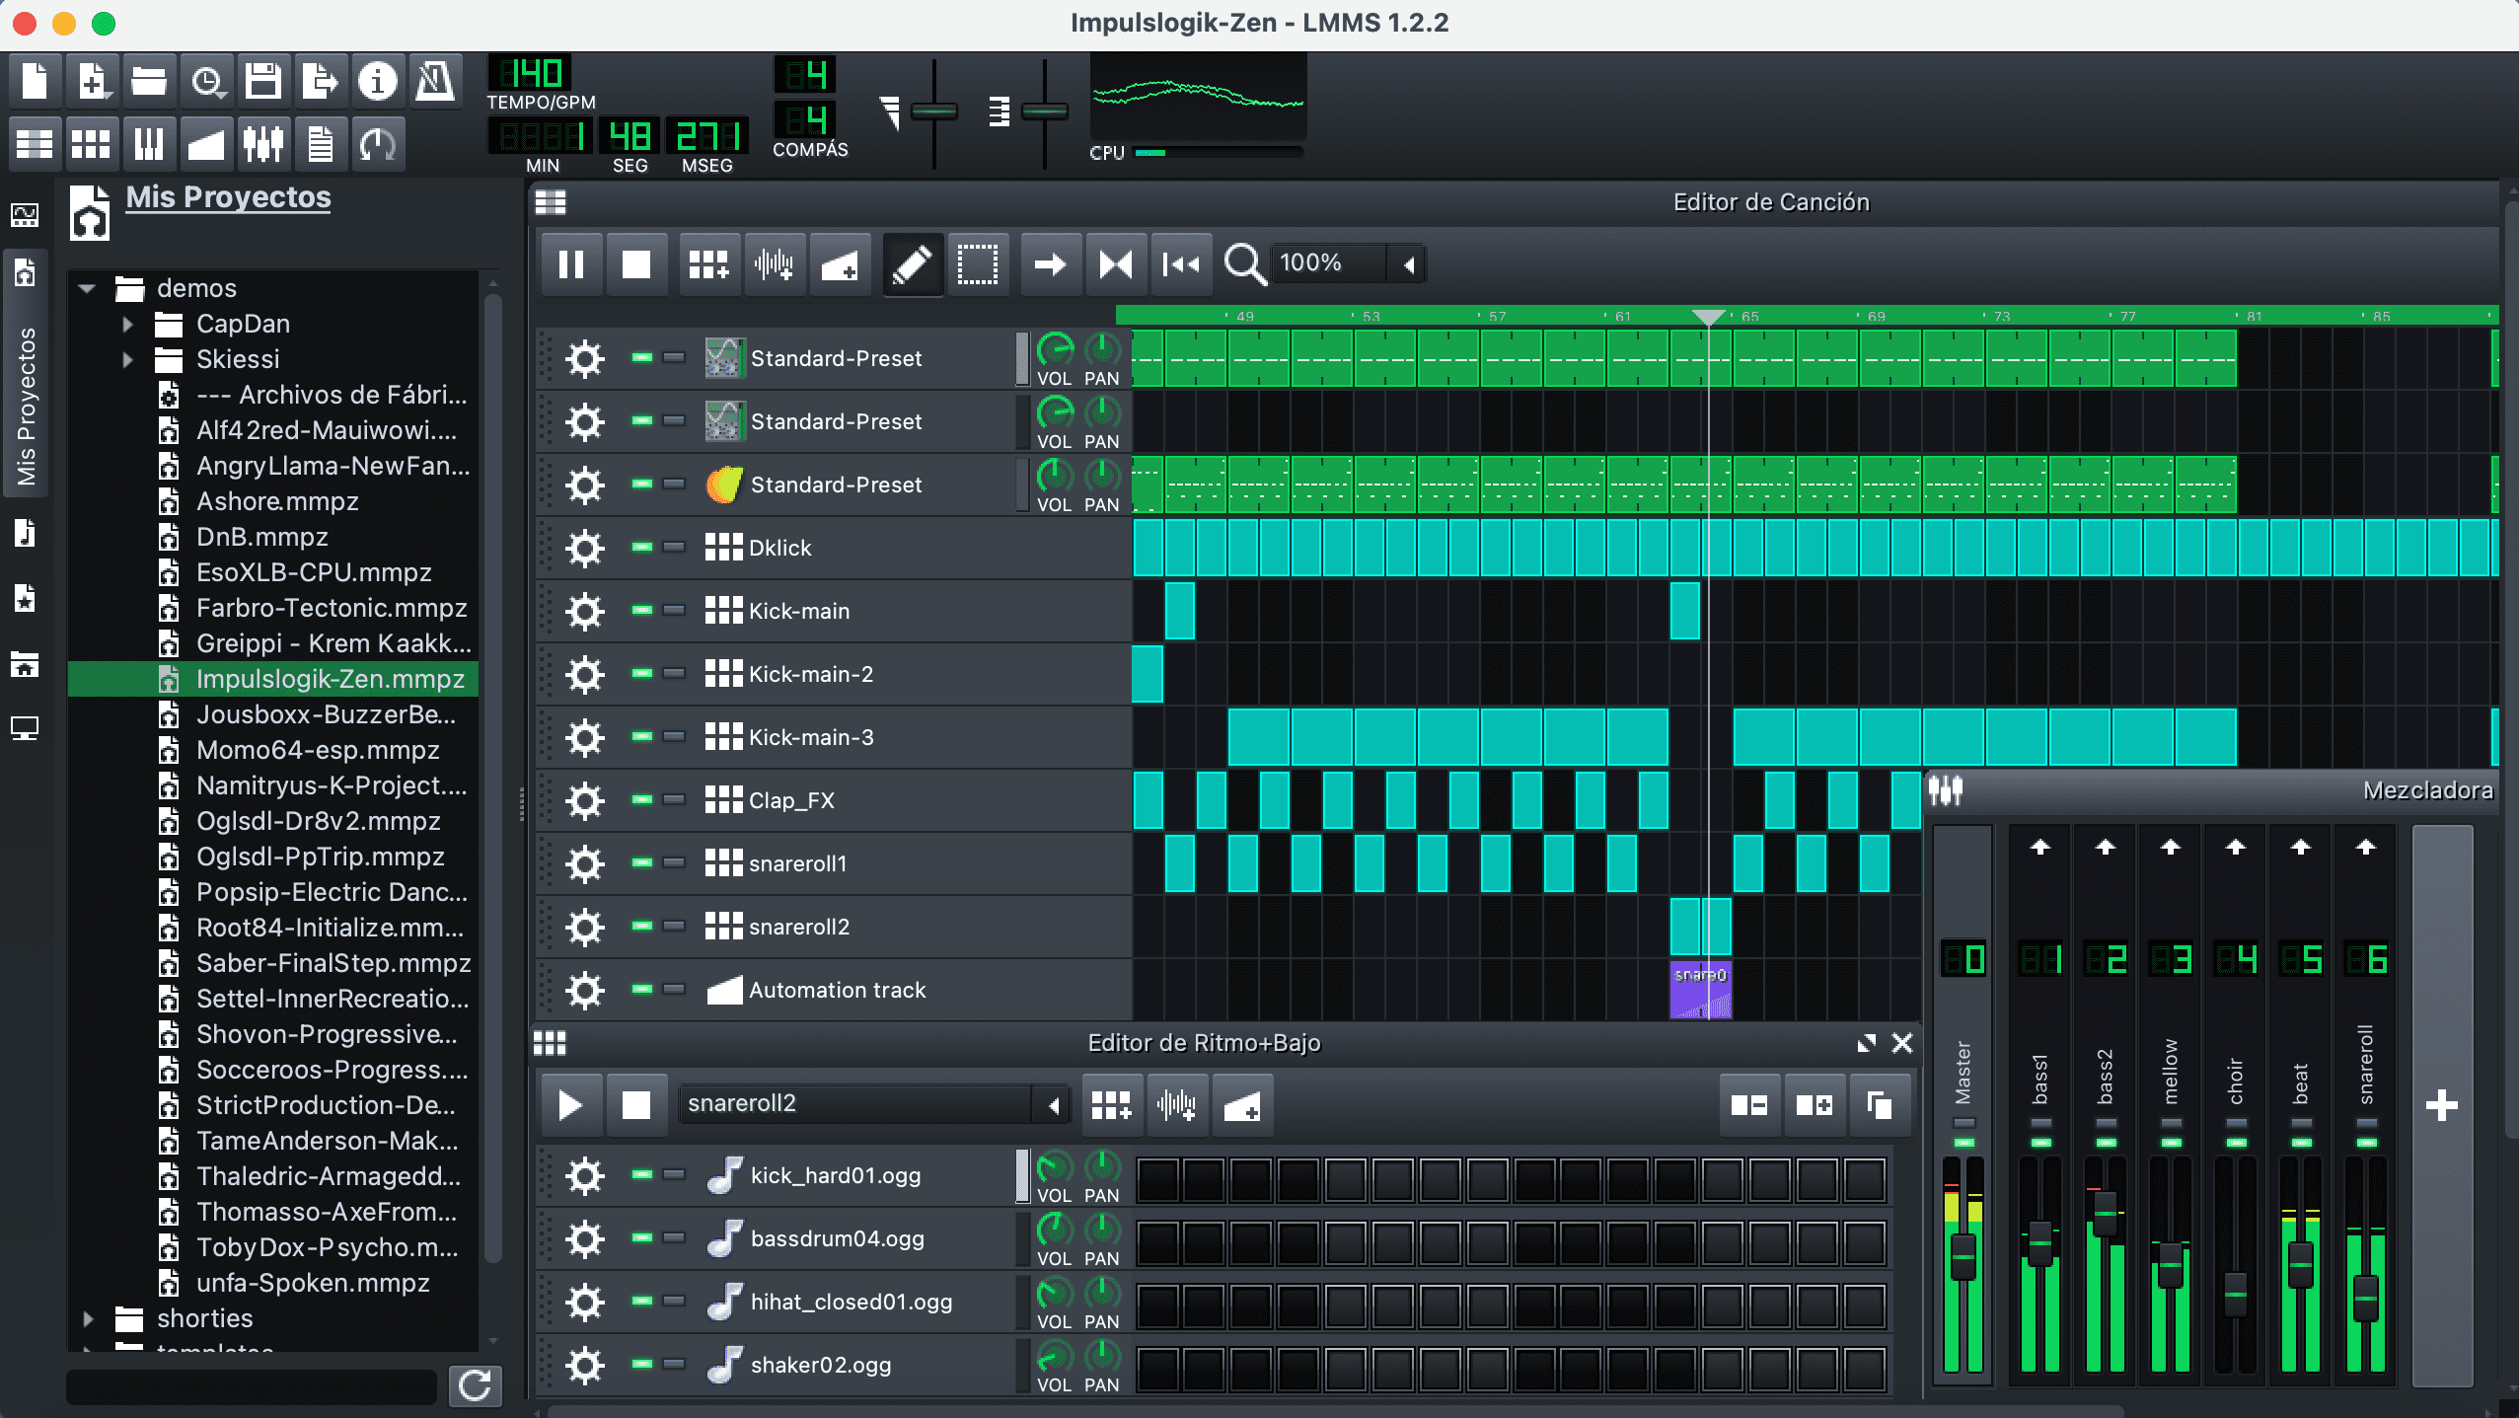2519x1418 pixels.
Task: Mute the Dklick track
Action: (x=642, y=548)
